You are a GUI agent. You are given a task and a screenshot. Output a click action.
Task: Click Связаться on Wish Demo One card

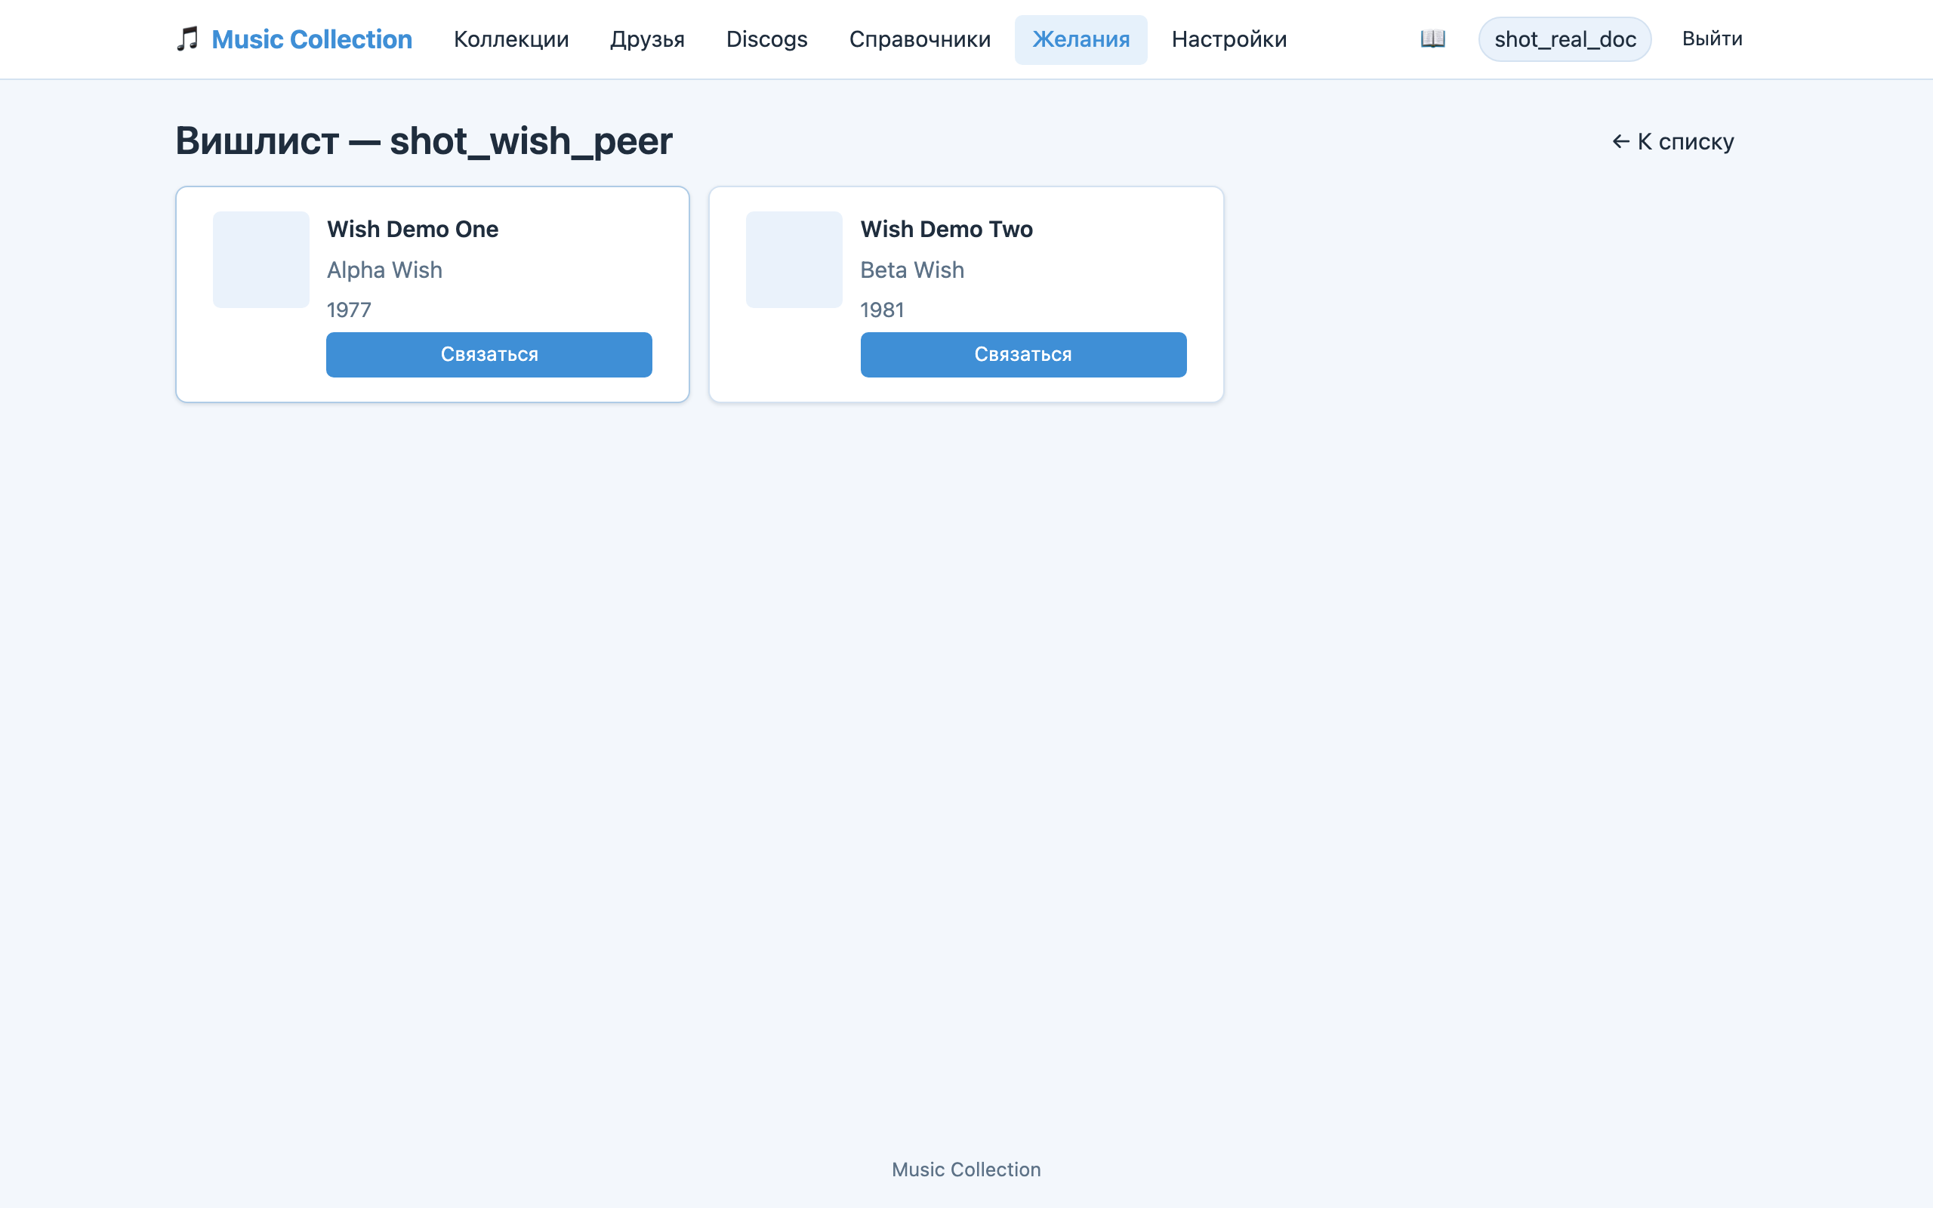coord(489,355)
